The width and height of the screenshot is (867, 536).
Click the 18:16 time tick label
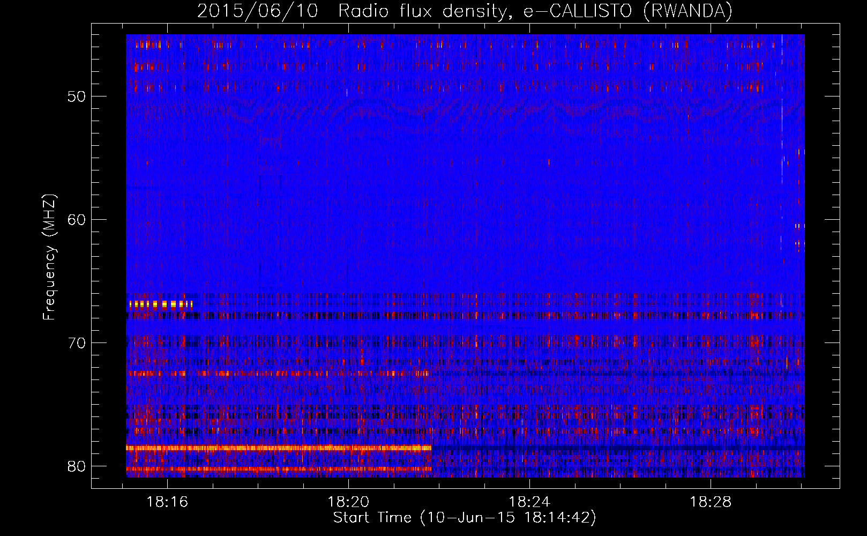[167, 502]
